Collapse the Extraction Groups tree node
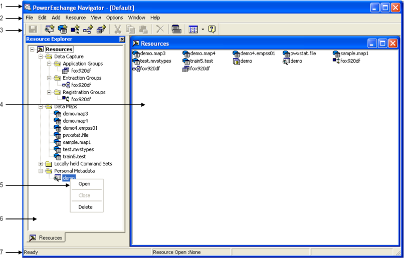404x258 pixels. pyautogui.click(x=49, y=78)
